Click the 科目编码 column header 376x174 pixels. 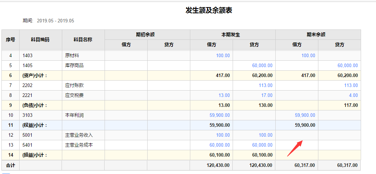tap(40, 39)
